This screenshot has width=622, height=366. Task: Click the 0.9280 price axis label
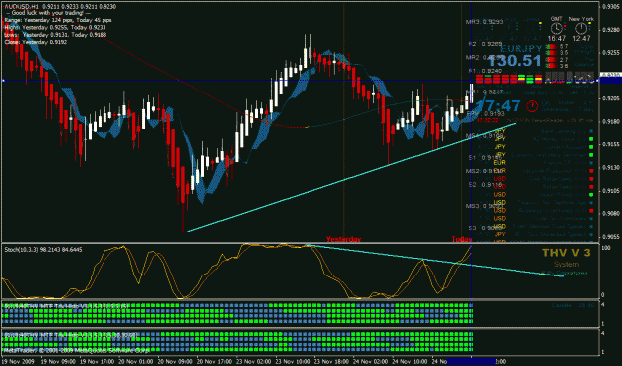point(611,30)
